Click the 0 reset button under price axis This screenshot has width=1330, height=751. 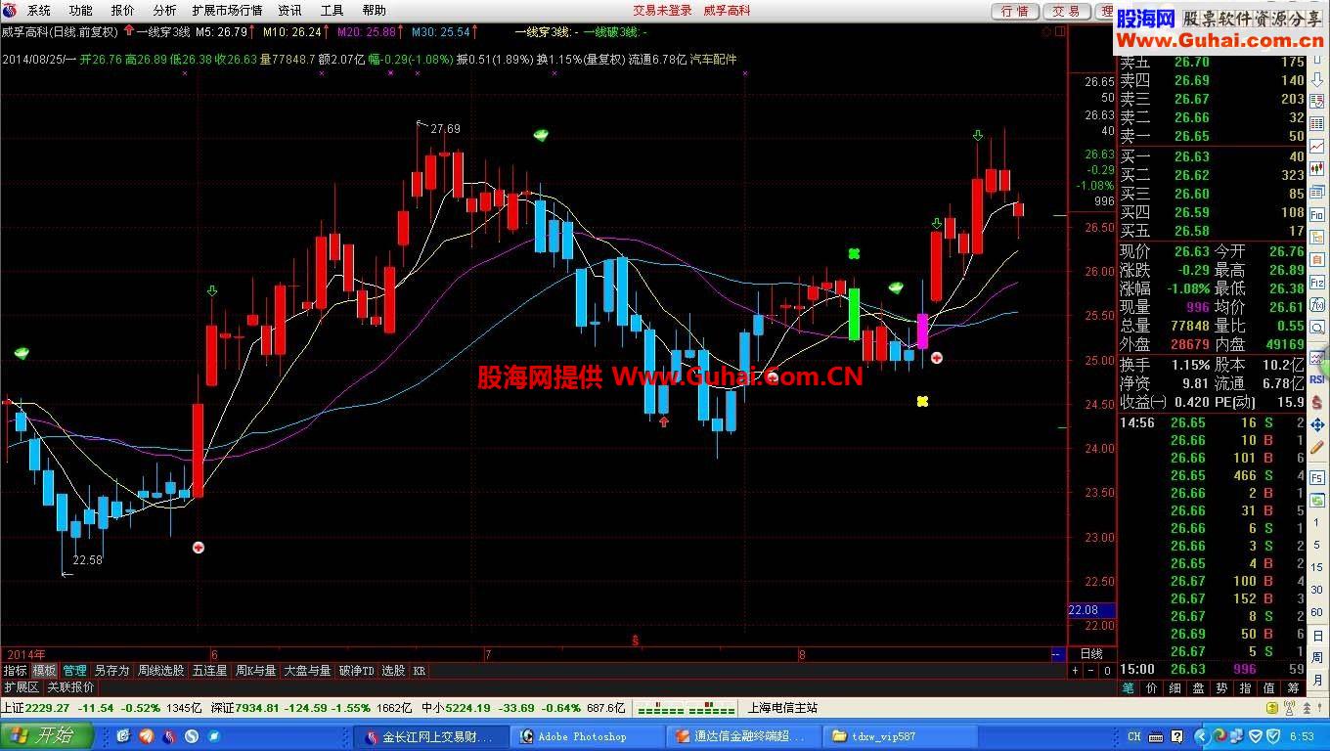coord(1107,671)
